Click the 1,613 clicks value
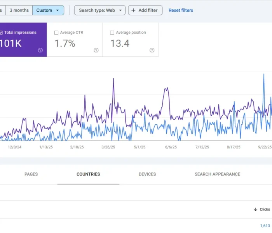The height and width of the screenshot is (233, 272). click(265, 226)
